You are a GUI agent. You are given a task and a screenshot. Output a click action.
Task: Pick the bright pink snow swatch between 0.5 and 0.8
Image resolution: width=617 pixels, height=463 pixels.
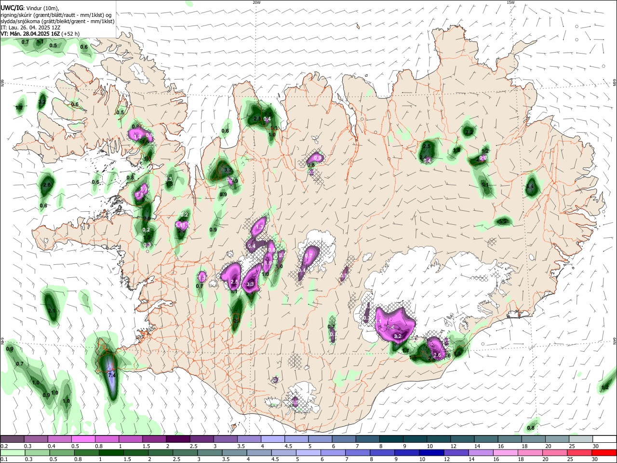[83, 439]
